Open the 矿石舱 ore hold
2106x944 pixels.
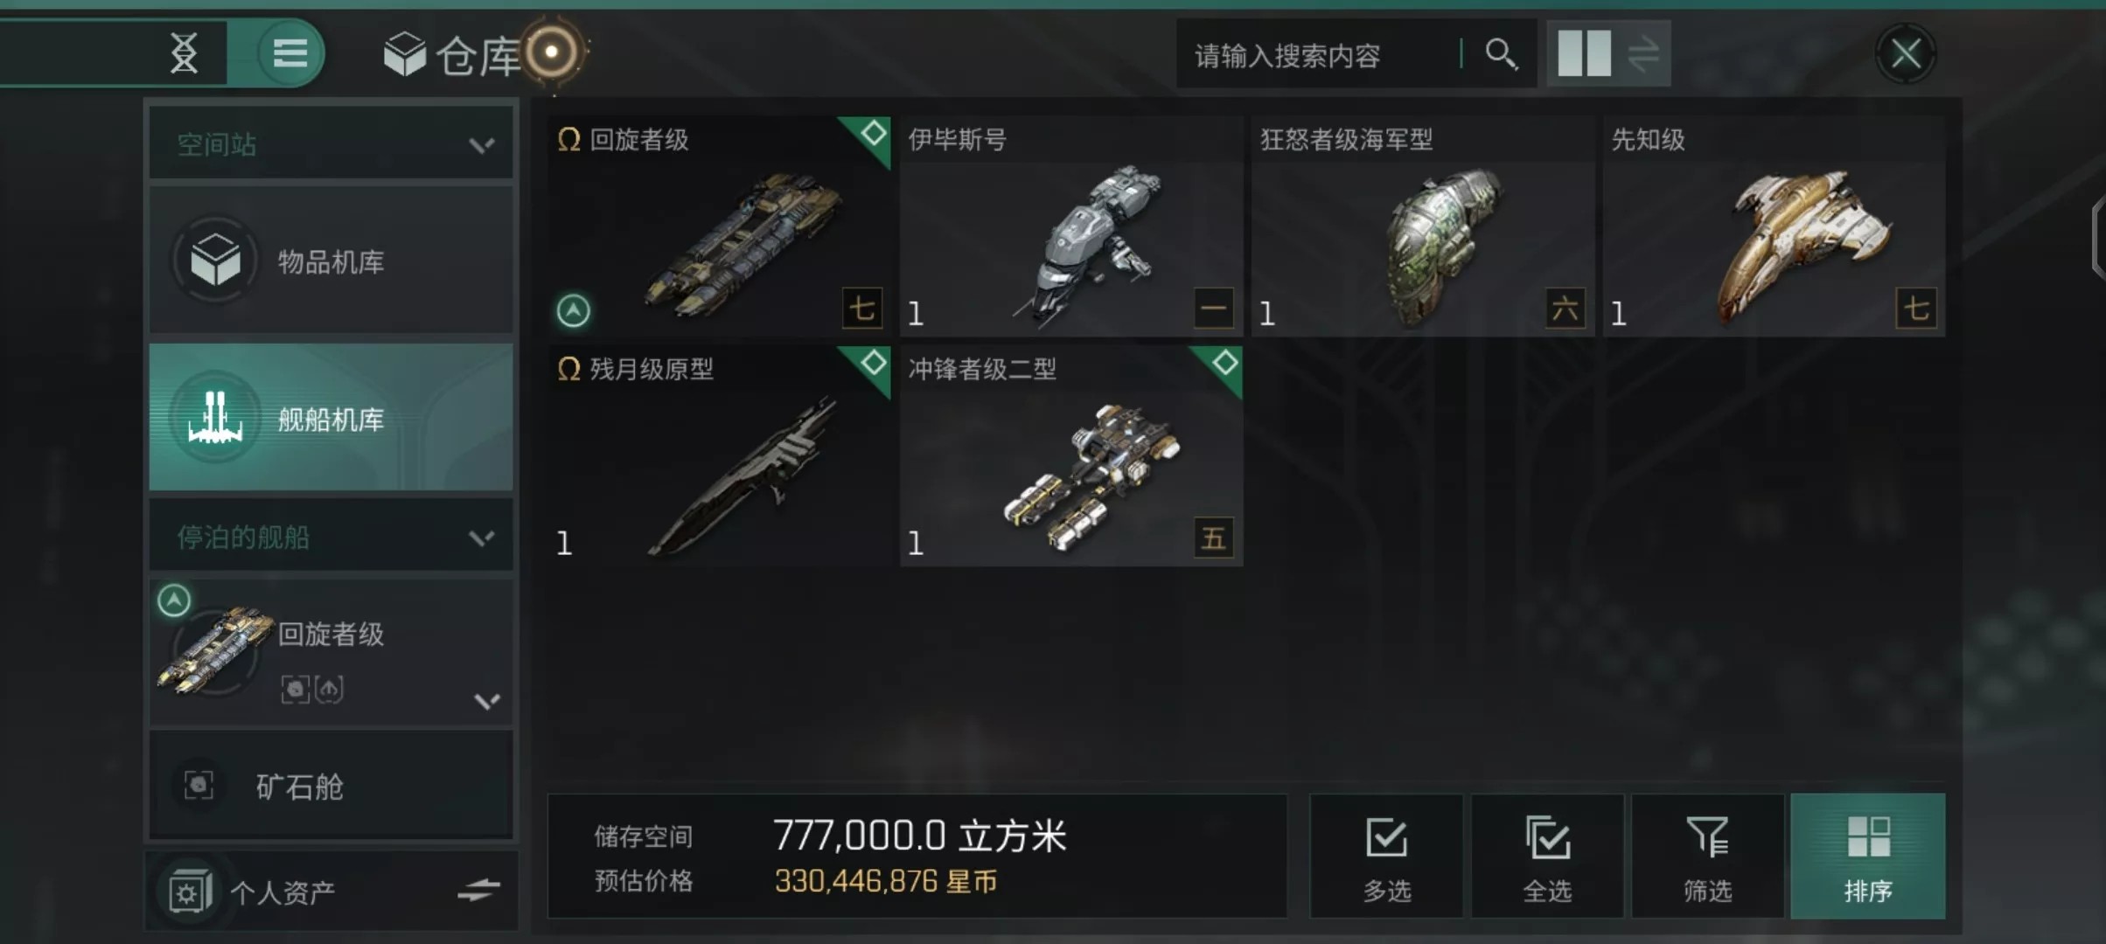pos(331,786)
